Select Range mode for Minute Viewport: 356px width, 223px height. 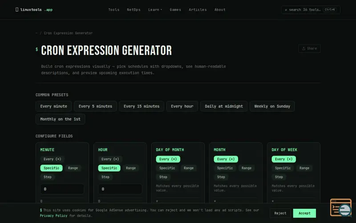[x=73, y=168]
